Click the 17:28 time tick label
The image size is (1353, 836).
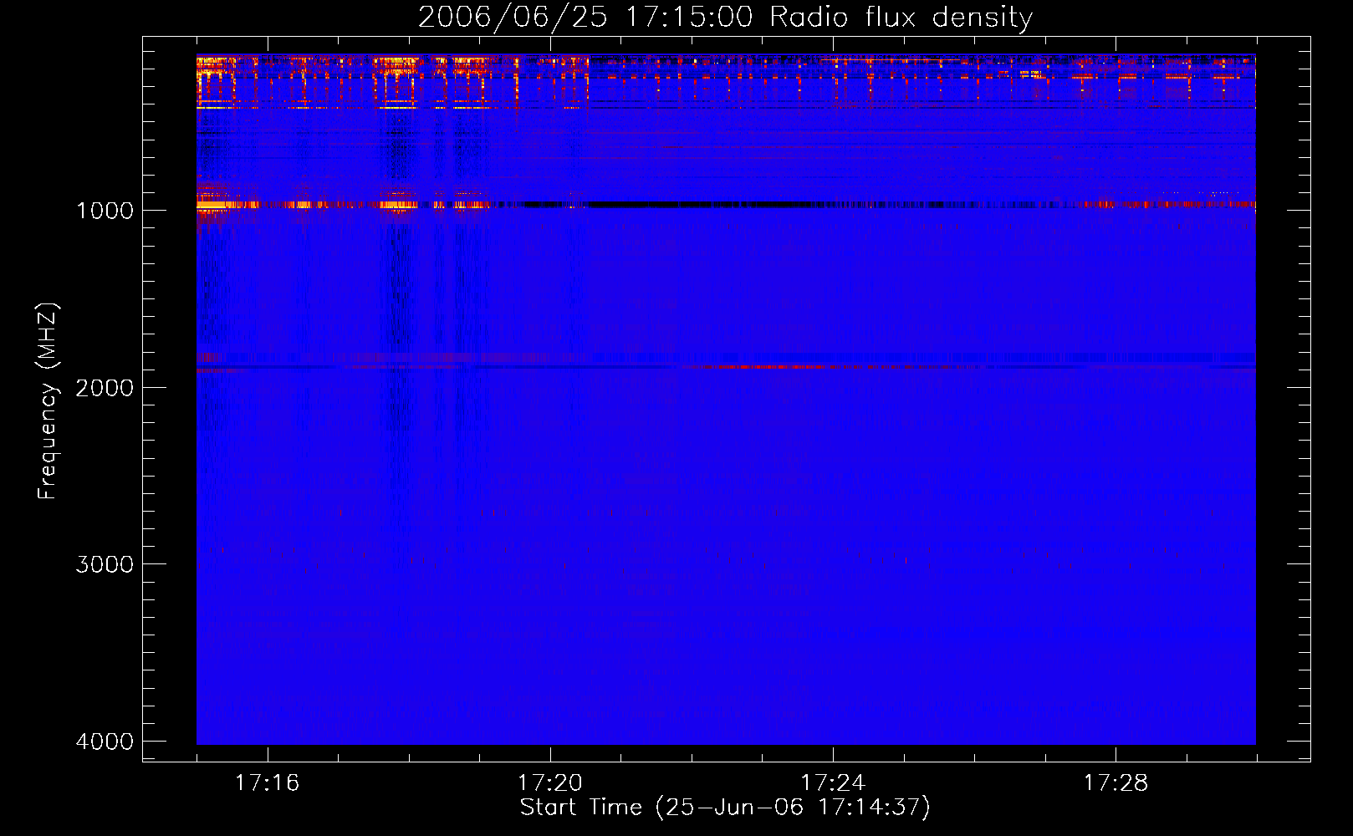(x=1116, y=783)
